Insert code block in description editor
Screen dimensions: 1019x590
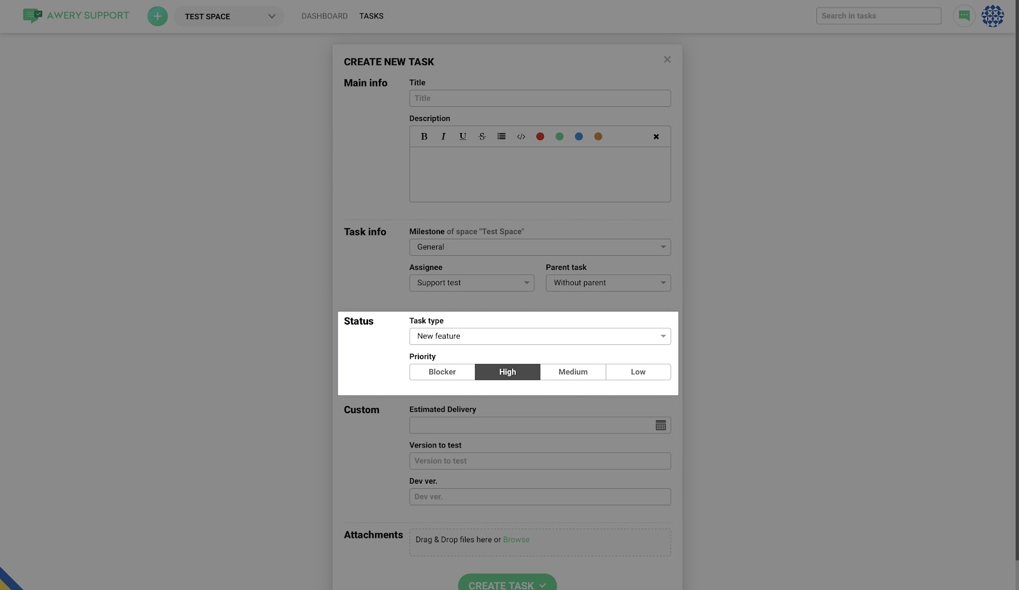point(521,136)
